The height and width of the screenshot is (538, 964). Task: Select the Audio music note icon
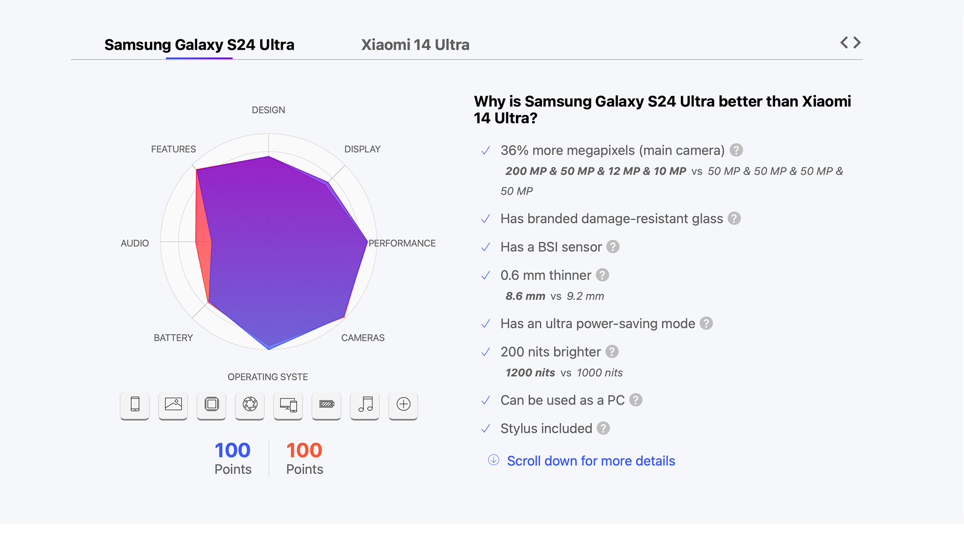pyautogui.click(x=365, y=405)
